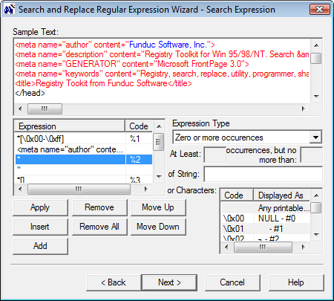This screenshot has width=334, height=301.
Task: Click the Apply button
Action: pyautogui.click(x=40, y=207)
